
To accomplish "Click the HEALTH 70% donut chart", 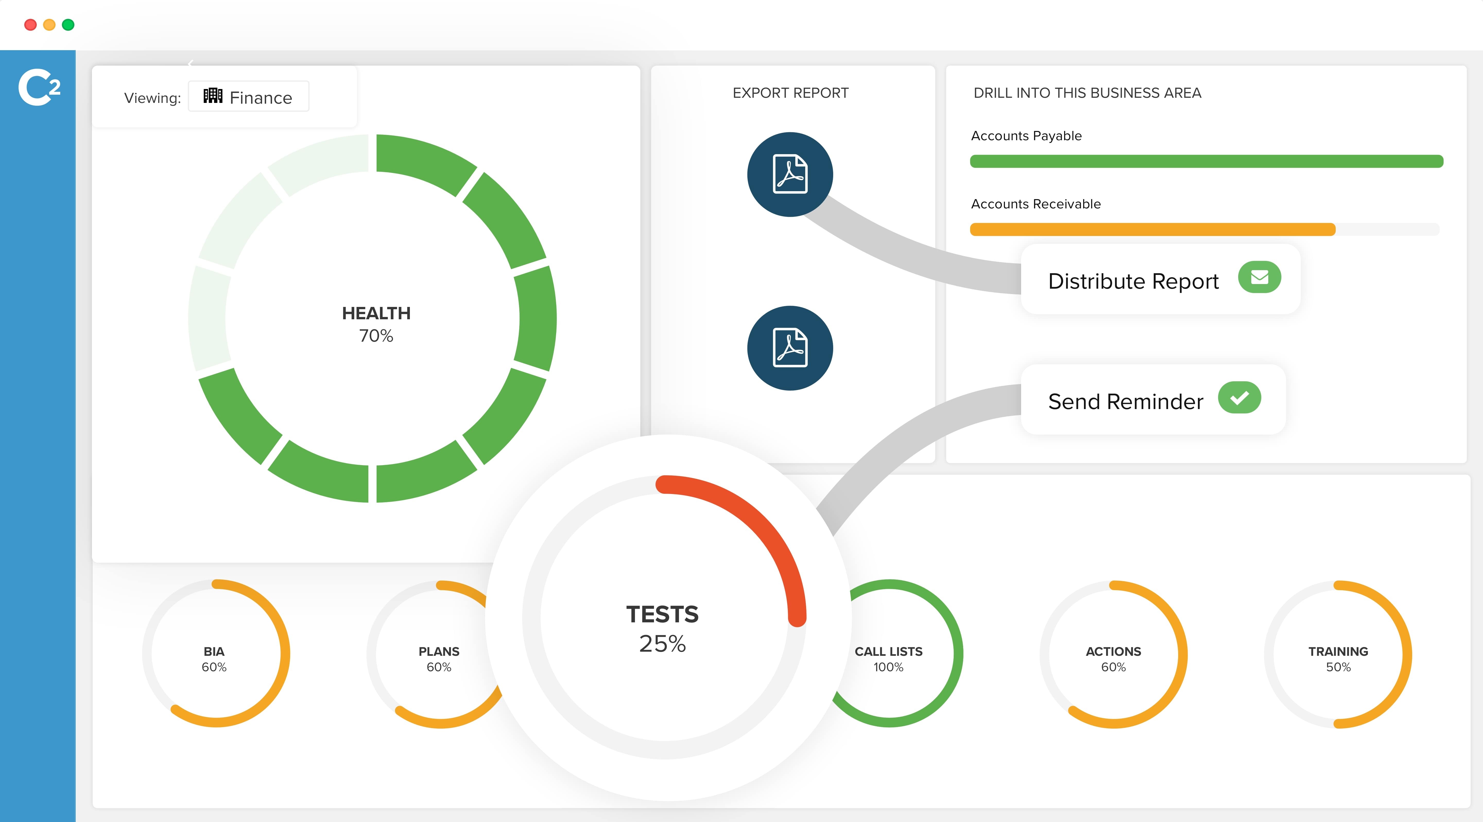I will [x=375, y=323].
